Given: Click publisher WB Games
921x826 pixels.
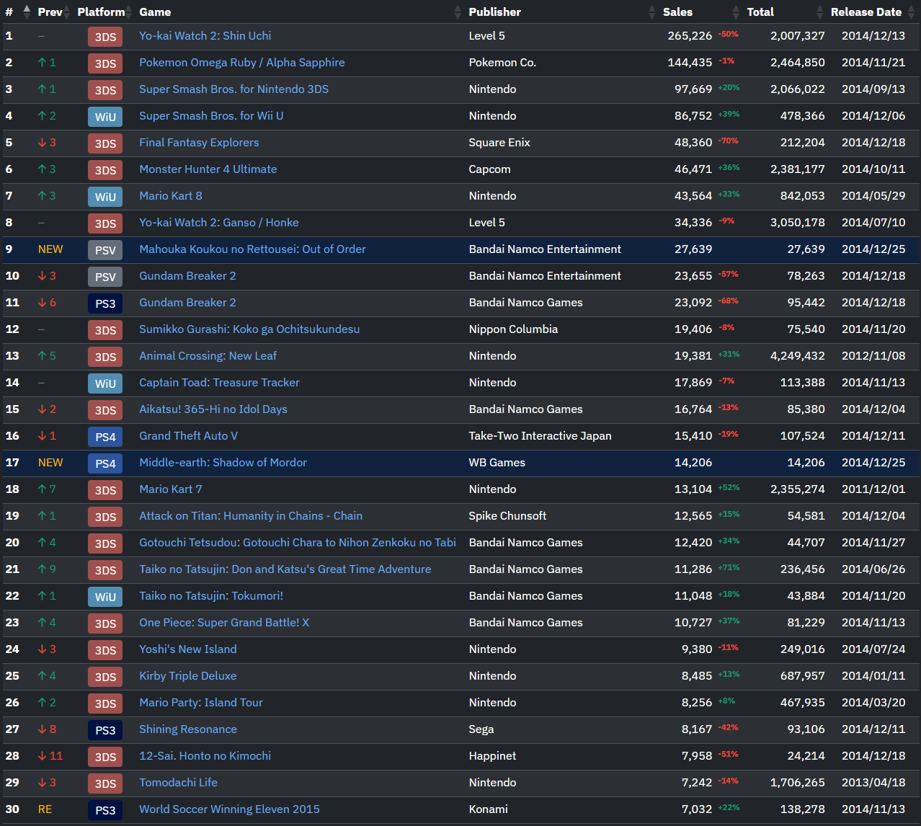Looking at the screenshot, I should (497, 462).
